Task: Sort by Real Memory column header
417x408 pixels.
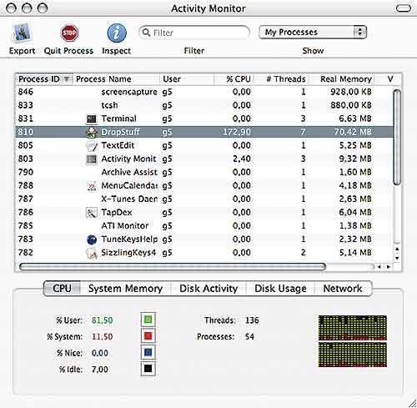Action: (342, 79)
